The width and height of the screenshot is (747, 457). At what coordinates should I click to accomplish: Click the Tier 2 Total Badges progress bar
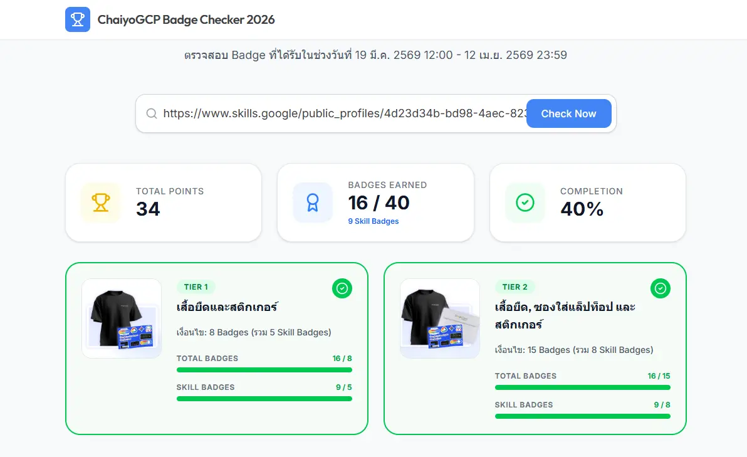(x=582, y=387)
